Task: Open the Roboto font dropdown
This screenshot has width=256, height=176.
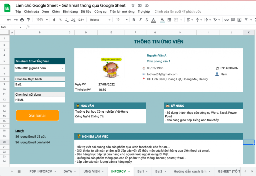Action: pyautogui.click(x=100, y=20)
